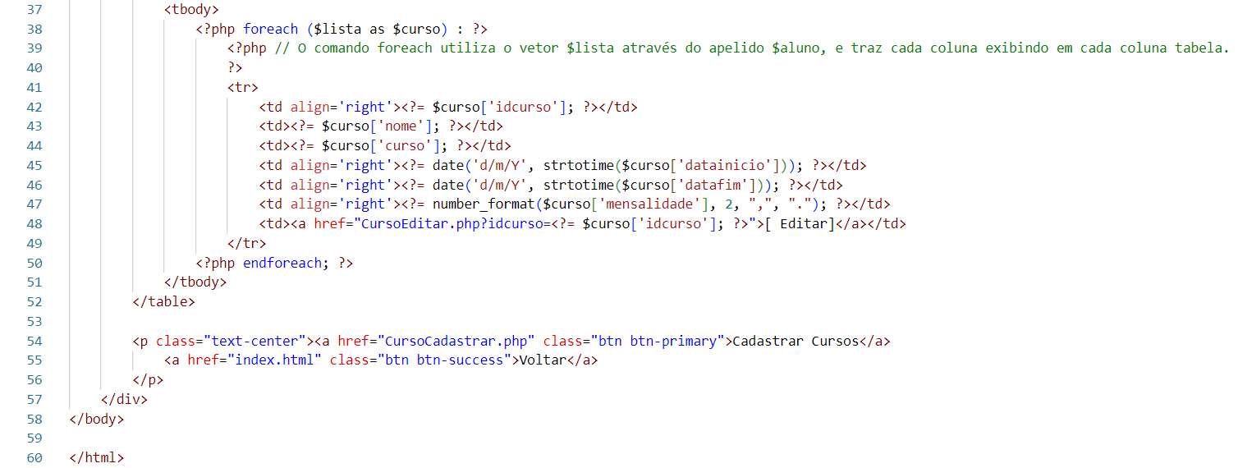Click the foreach keyword on line 38
Screen dimensions: 1238x468
[x=270, y=29]
